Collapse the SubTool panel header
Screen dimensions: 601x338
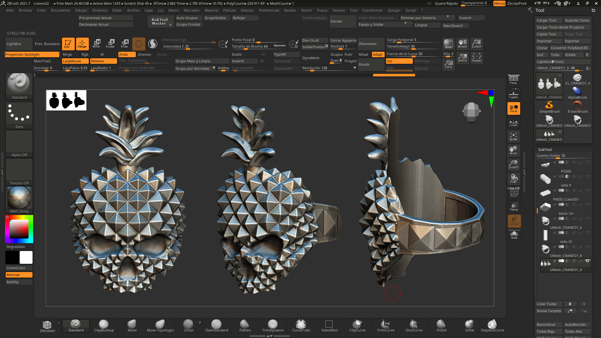click(545, 150)
